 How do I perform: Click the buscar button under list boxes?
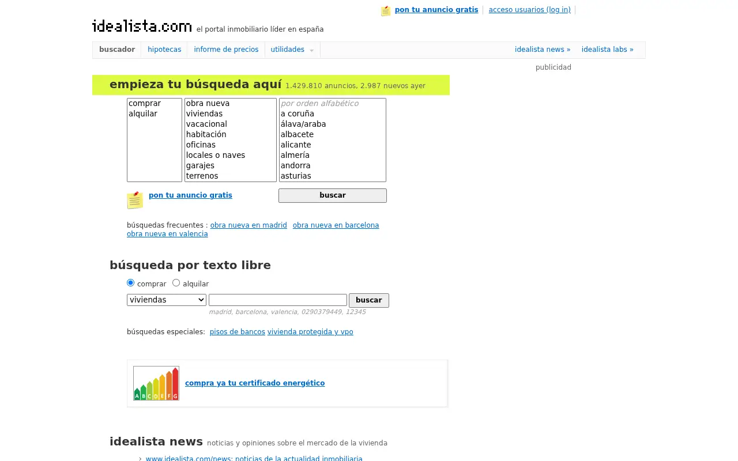pyautogui.click(x=333, y=195)
